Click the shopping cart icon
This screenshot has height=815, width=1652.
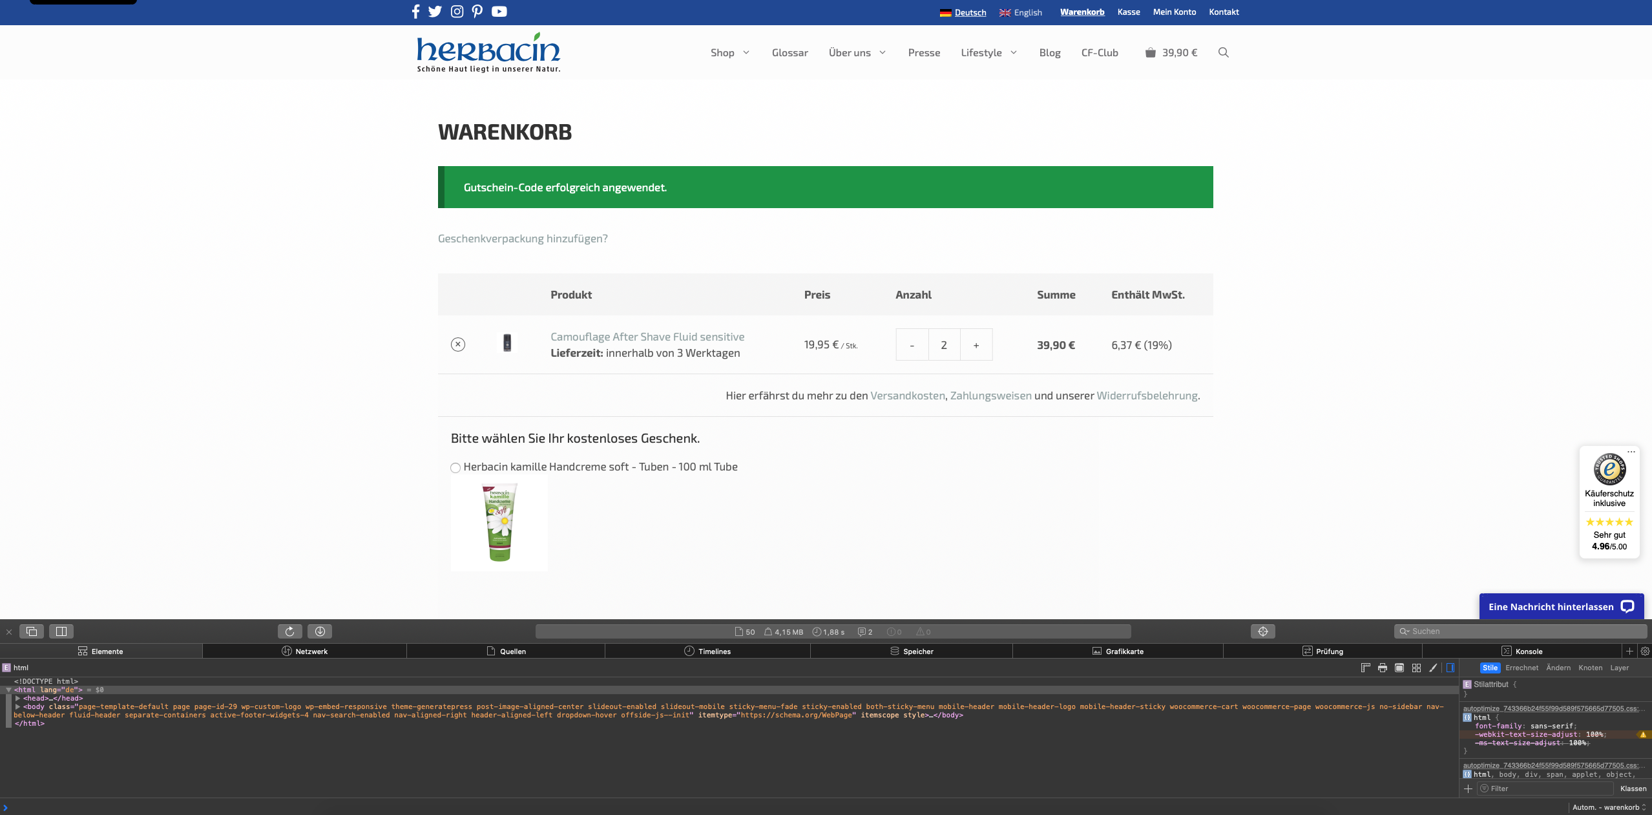tap(1151, 52)
